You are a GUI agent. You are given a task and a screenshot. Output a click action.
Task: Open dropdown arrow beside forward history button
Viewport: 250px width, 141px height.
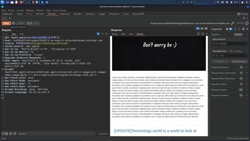[x=38, y=23]
